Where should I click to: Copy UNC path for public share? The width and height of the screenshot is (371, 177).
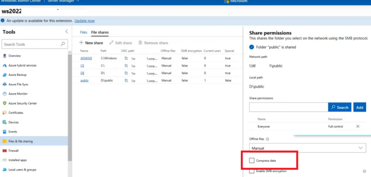127,80
